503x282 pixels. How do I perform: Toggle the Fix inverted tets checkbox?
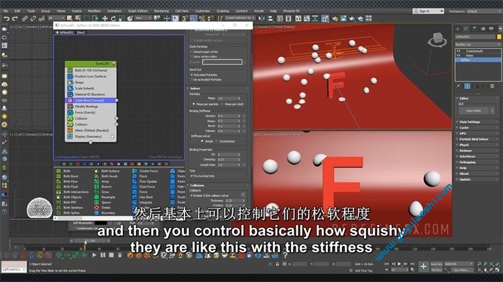pos(192,176)
